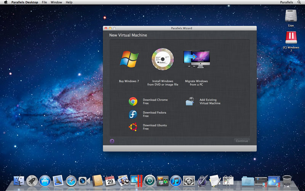The width and height of the screenshot is (305, 191).
Task: Open the Trash in the dock
Action: point(287,180)
